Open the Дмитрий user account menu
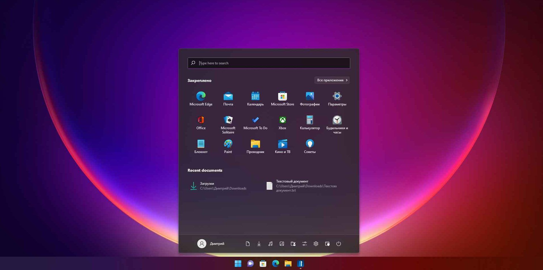This screenshot has height=270, width=543. tap(211, 244)
